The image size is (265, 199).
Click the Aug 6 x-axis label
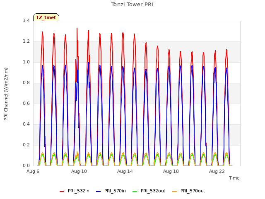(33, 171)
